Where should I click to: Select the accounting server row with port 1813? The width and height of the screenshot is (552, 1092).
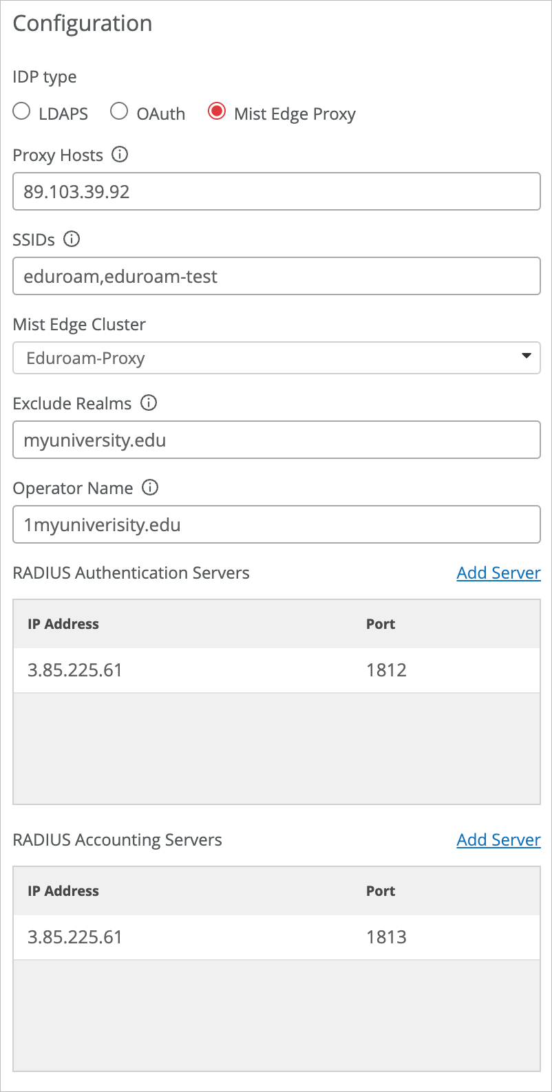275,937
